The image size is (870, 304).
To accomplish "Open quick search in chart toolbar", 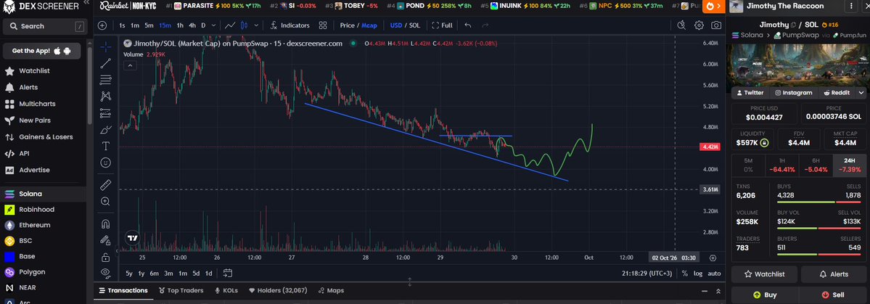I will 682,25.
